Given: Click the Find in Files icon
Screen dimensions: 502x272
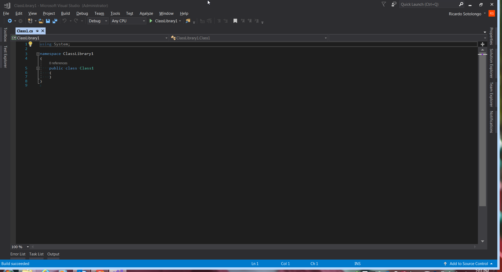Looking at the screenshot, I should 188,21.
